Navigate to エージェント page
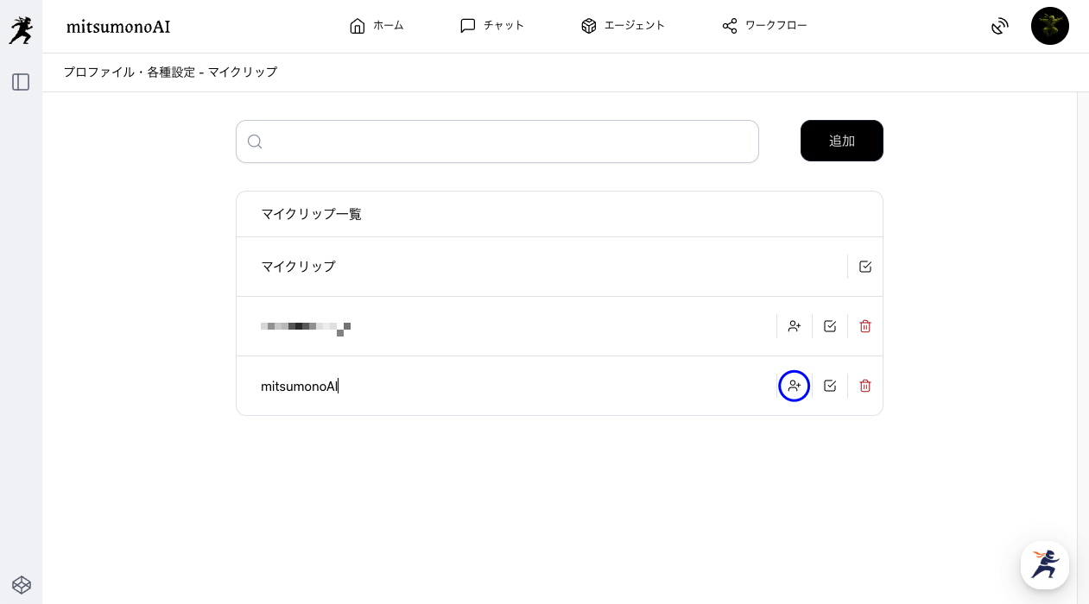 [623, 26]
